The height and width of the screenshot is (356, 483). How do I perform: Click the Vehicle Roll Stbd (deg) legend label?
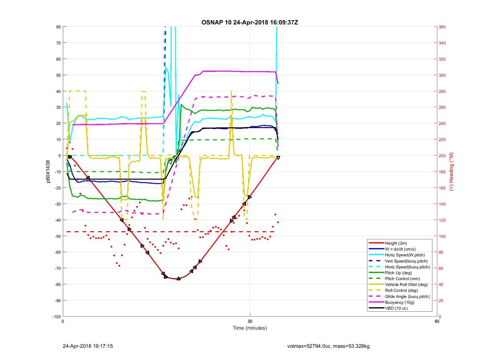[x=406, y=284]
